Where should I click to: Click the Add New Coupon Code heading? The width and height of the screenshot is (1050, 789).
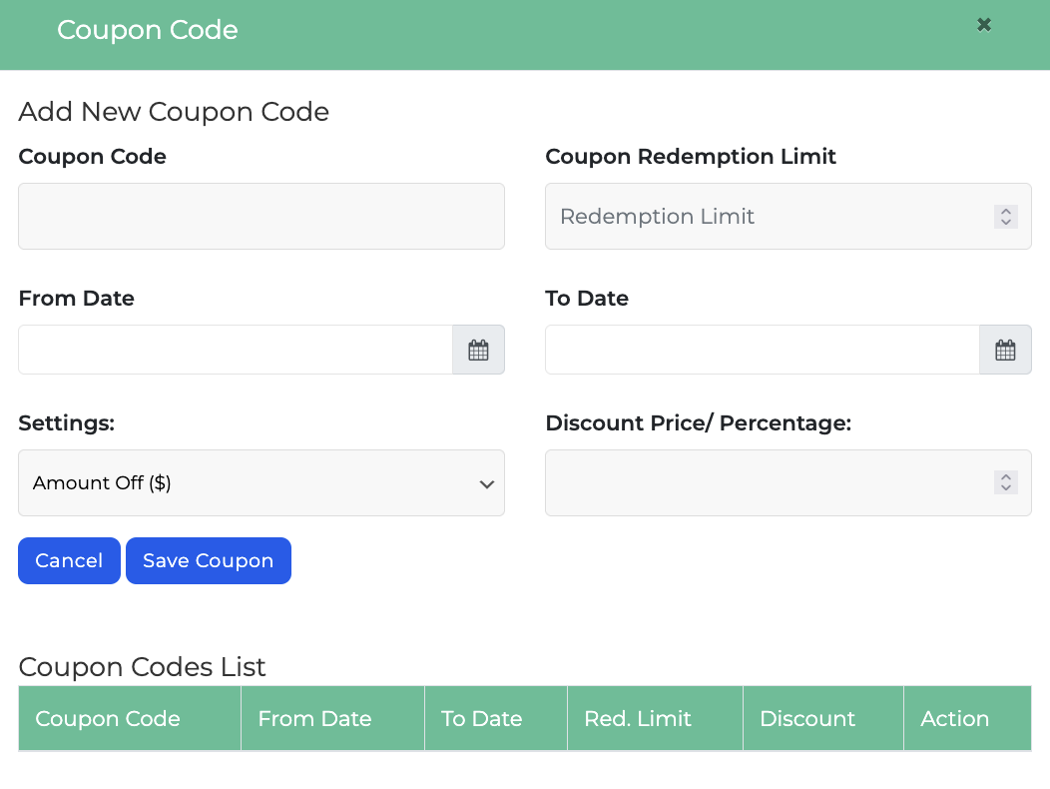point(174,112)
